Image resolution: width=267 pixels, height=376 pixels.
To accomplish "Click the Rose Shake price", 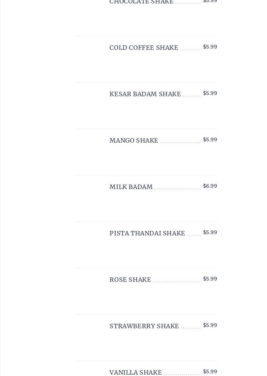I will pyautogui.click(x=210, y=279).
